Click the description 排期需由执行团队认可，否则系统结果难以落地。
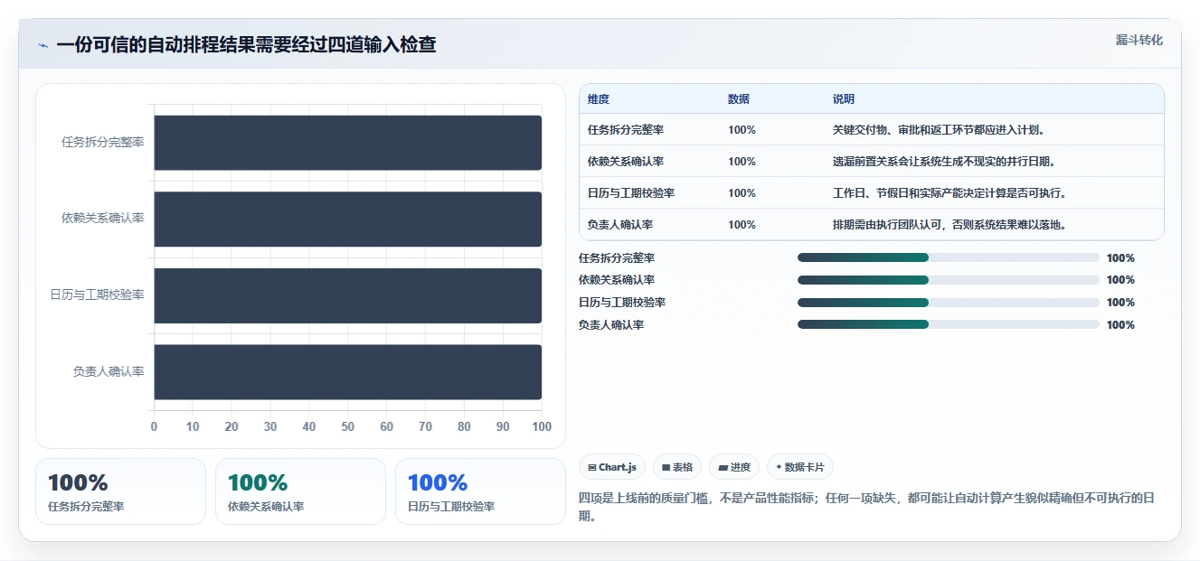 click(x=950, y=225)
